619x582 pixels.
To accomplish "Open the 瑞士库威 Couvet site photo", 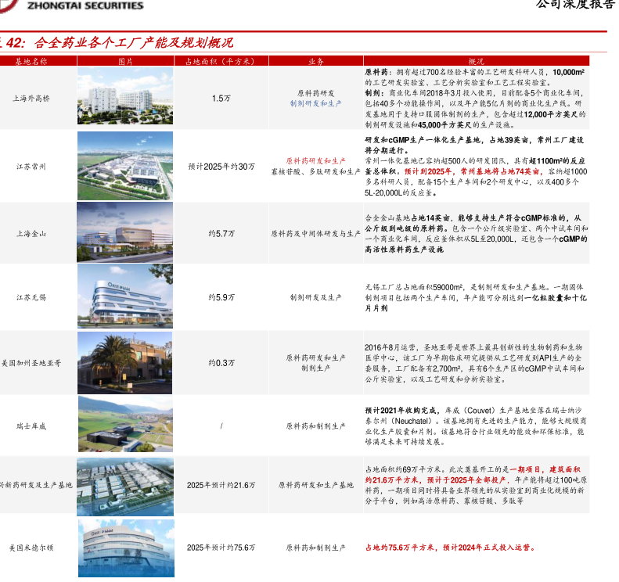I will 124,426.
